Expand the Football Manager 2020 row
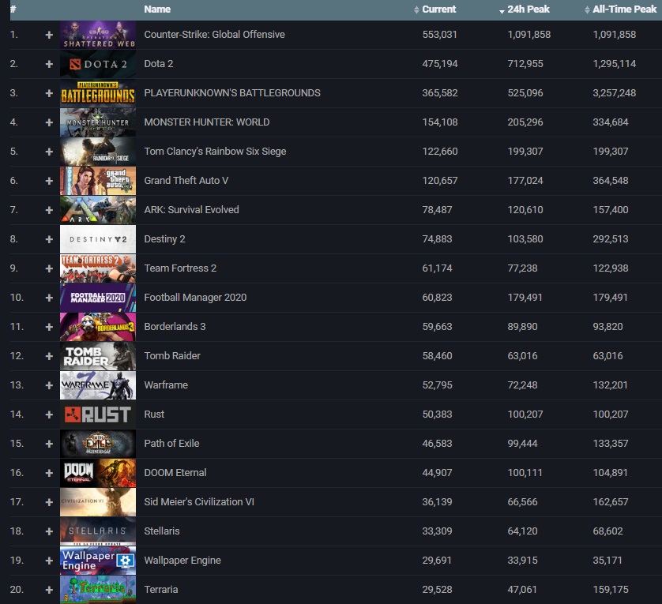 tap(48, 297)
